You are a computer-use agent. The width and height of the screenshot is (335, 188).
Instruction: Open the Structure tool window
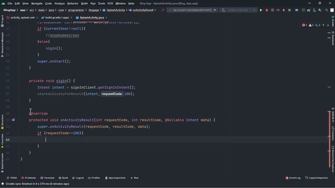point(2,122)
